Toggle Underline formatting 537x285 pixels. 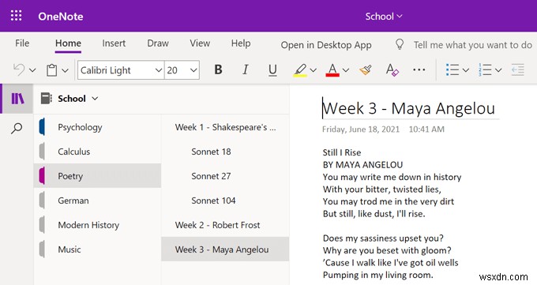click(272, 70)
